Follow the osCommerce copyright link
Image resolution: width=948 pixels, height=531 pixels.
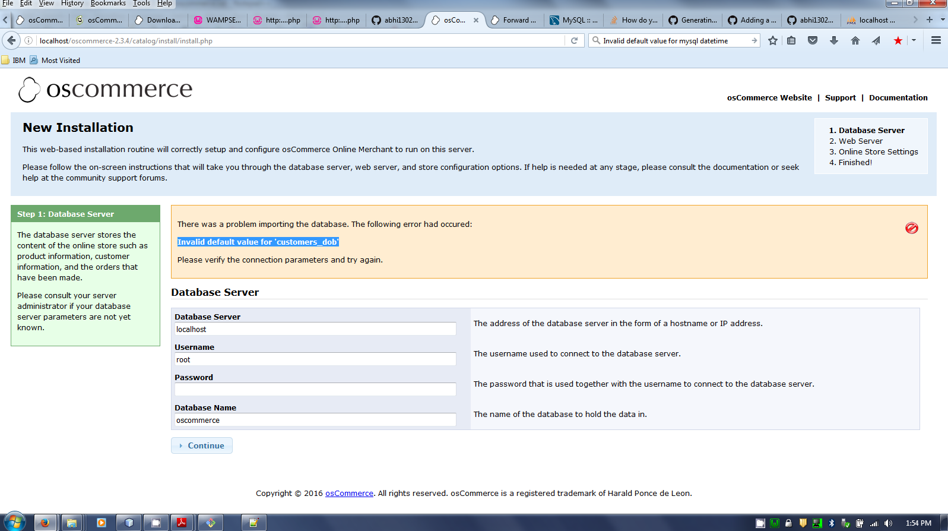(x=349, y=493)
